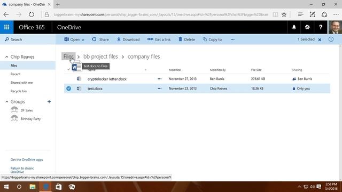Delete the selected file
Viewport: 342px width, 192px height.
[186, 39]
